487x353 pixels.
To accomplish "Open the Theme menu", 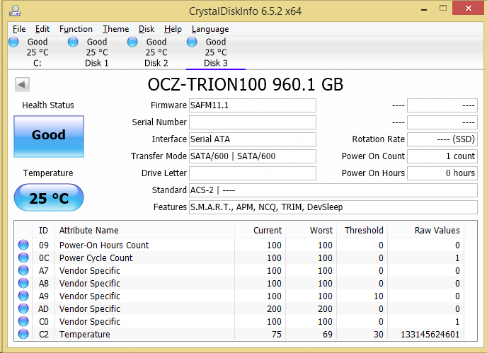I will [115, 29].
